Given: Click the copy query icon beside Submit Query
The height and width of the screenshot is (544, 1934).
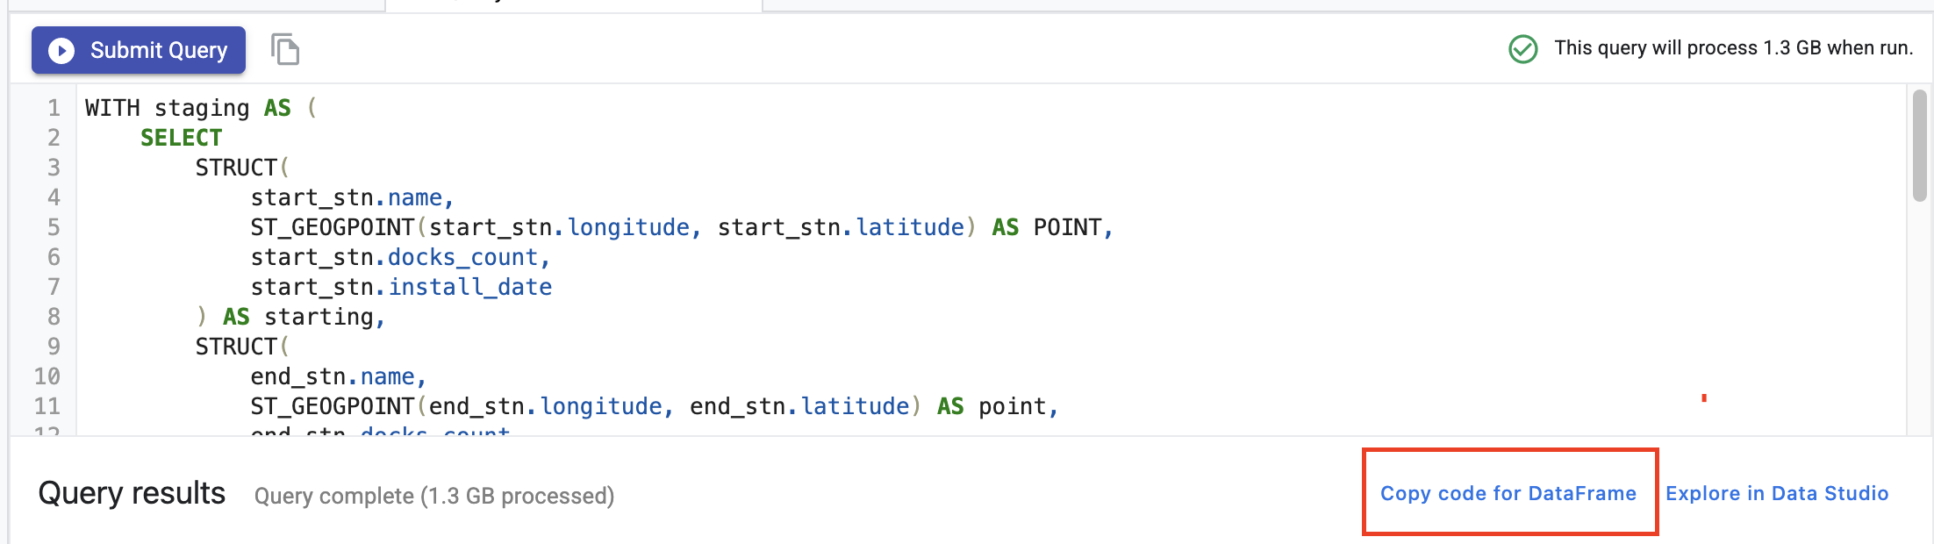Looking at the screenshot, I should point(285,50).
